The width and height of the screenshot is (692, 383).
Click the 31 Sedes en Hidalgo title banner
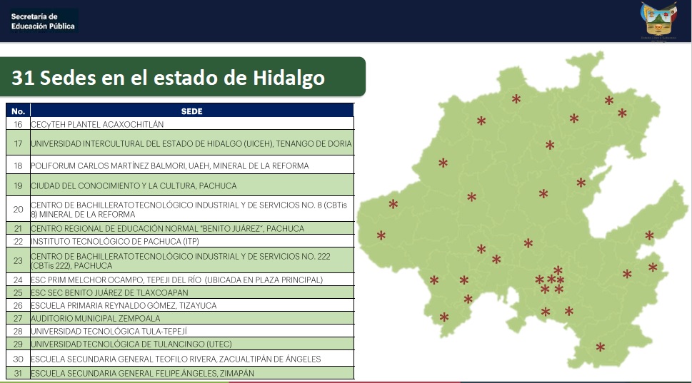point(183,77)
